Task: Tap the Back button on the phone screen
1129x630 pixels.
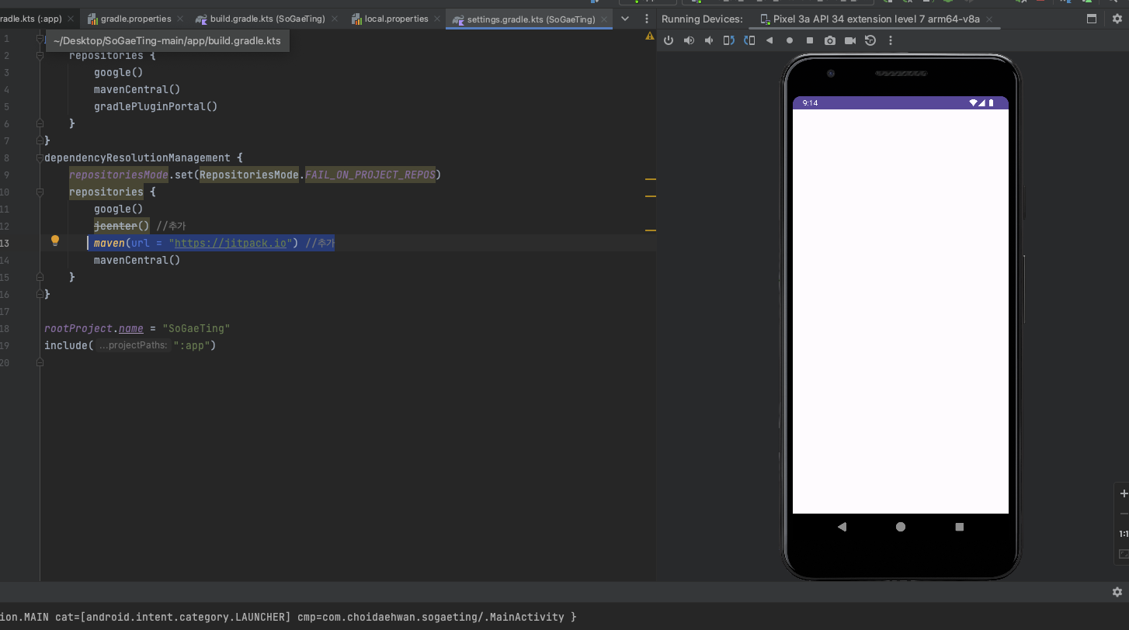Action: [x=842, y=527]
